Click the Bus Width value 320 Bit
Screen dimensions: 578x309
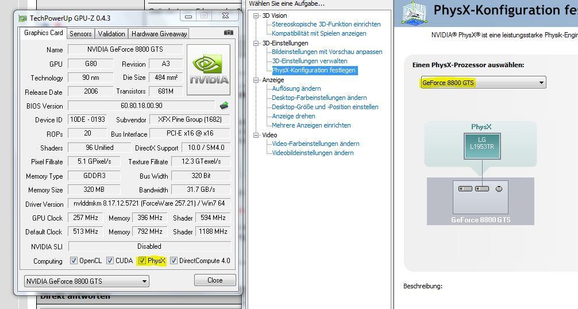point(201,176)
